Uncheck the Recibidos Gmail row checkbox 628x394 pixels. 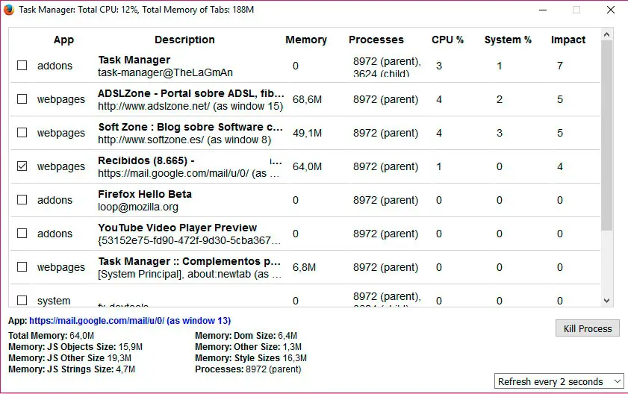pyautogui.click(x=22, y=166)
